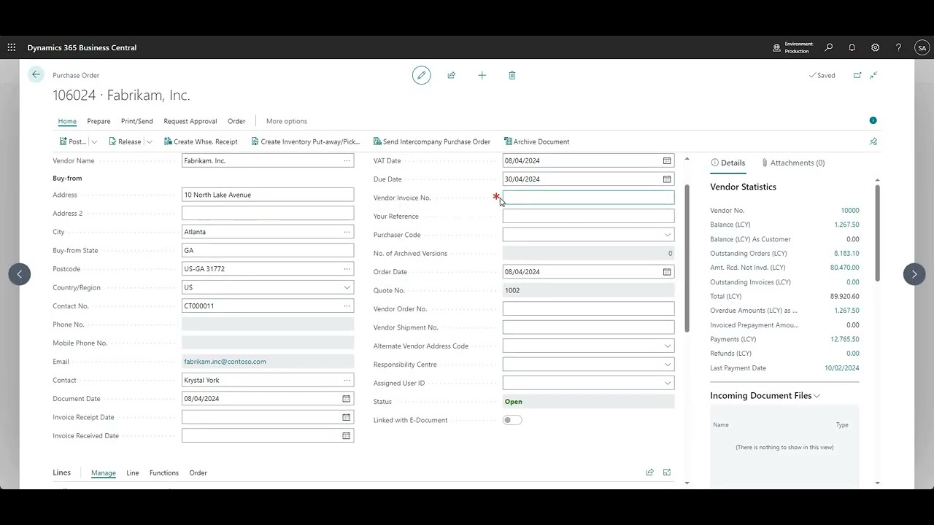
Task: Open Responsibility Centre dropdown
Action: click(667, 365)
